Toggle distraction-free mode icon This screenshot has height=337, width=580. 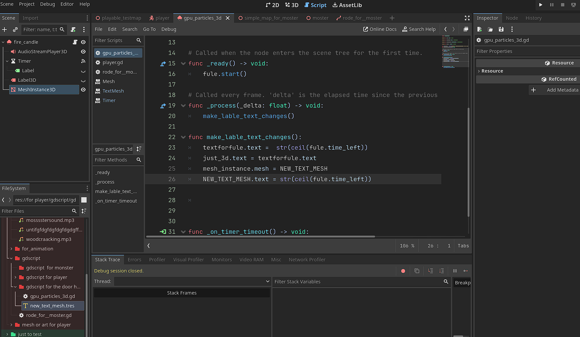[x=467, y=18]
